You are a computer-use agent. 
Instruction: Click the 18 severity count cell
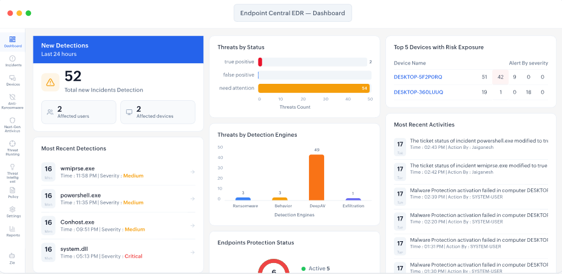[x=528, y=92]
